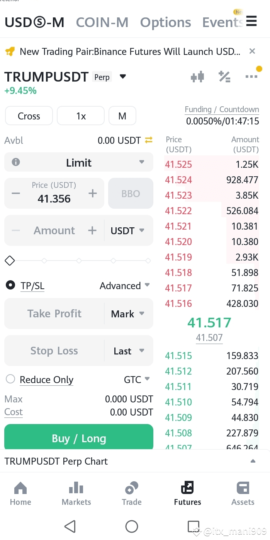Open the GTC time-in-force dropdown
270x540 pixels.
tap(137, 380)
